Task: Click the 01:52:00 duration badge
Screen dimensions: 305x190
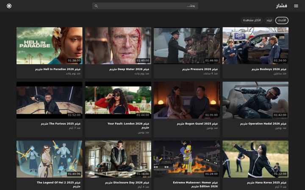Action: pyautogui.click(x=74, y=115)
